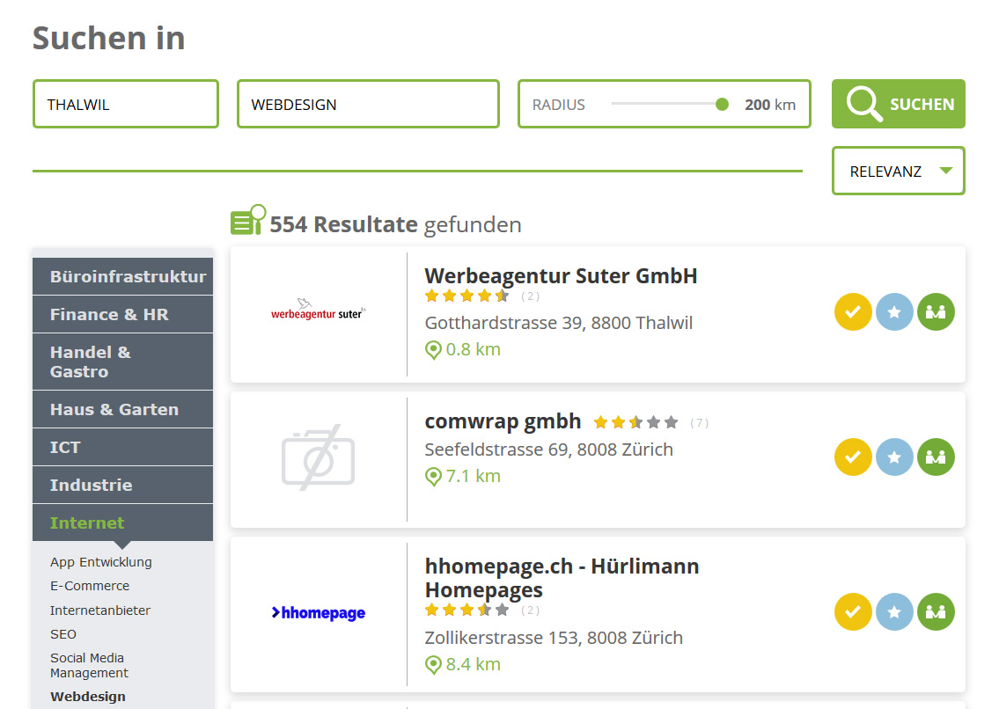
Task: Click the blue star icon for comwrap gmbh
Action: coord(894,457)
